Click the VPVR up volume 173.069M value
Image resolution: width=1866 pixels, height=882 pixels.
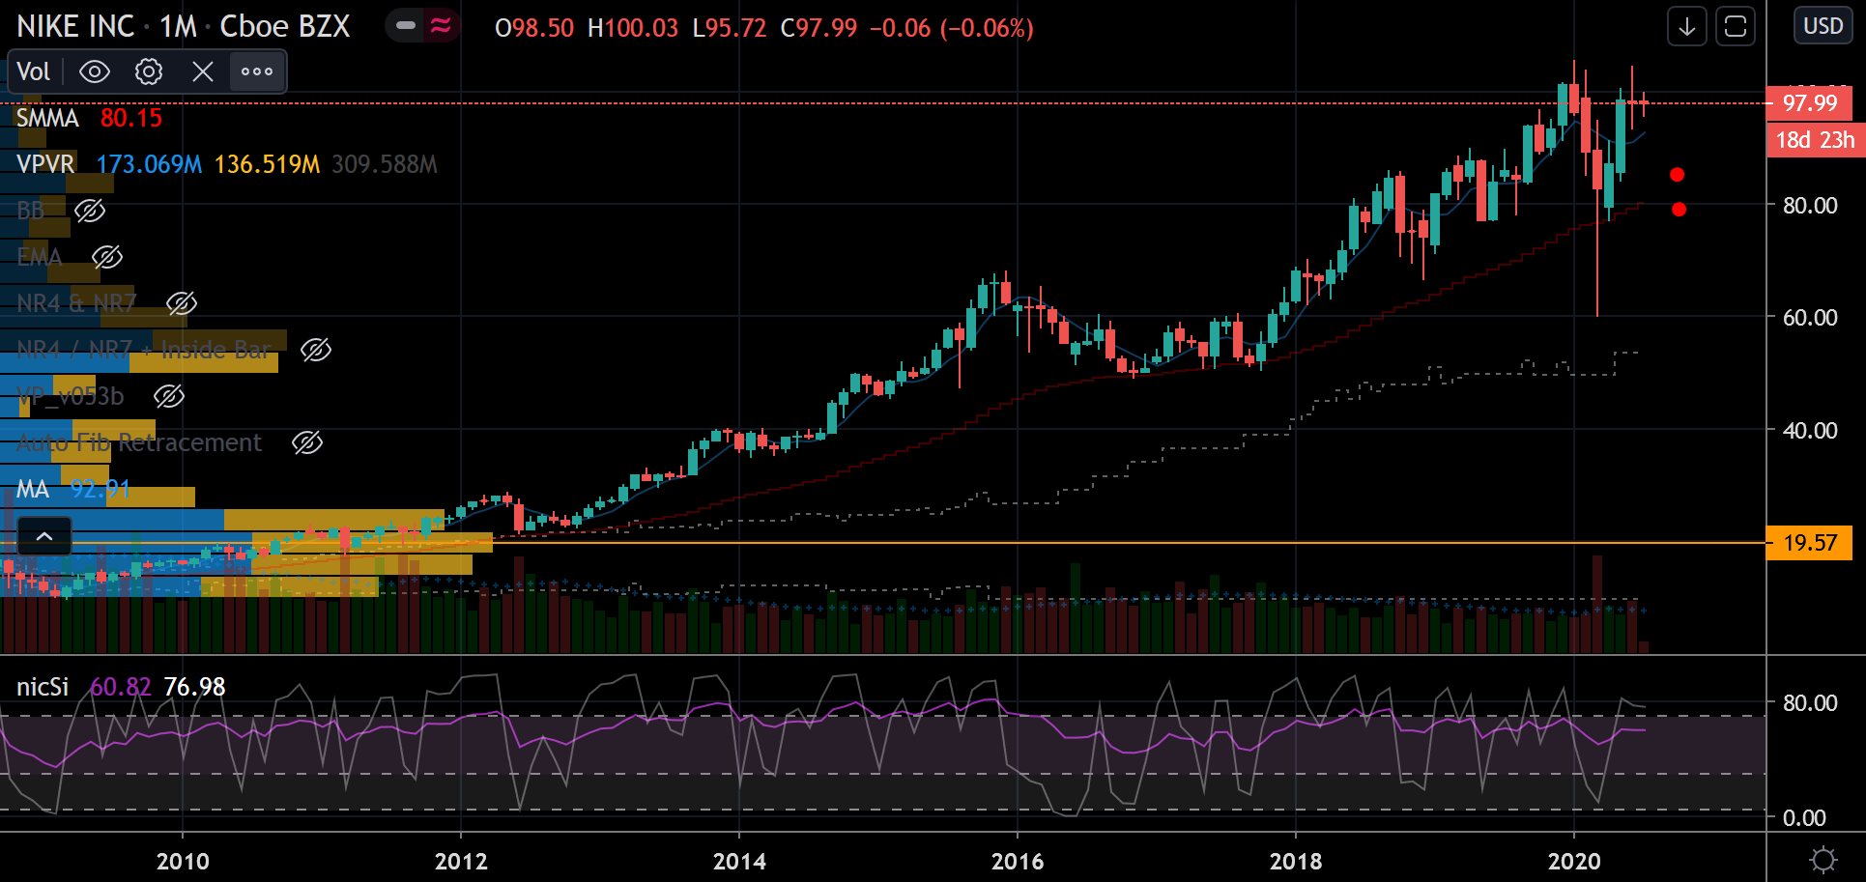coord(149,164)
